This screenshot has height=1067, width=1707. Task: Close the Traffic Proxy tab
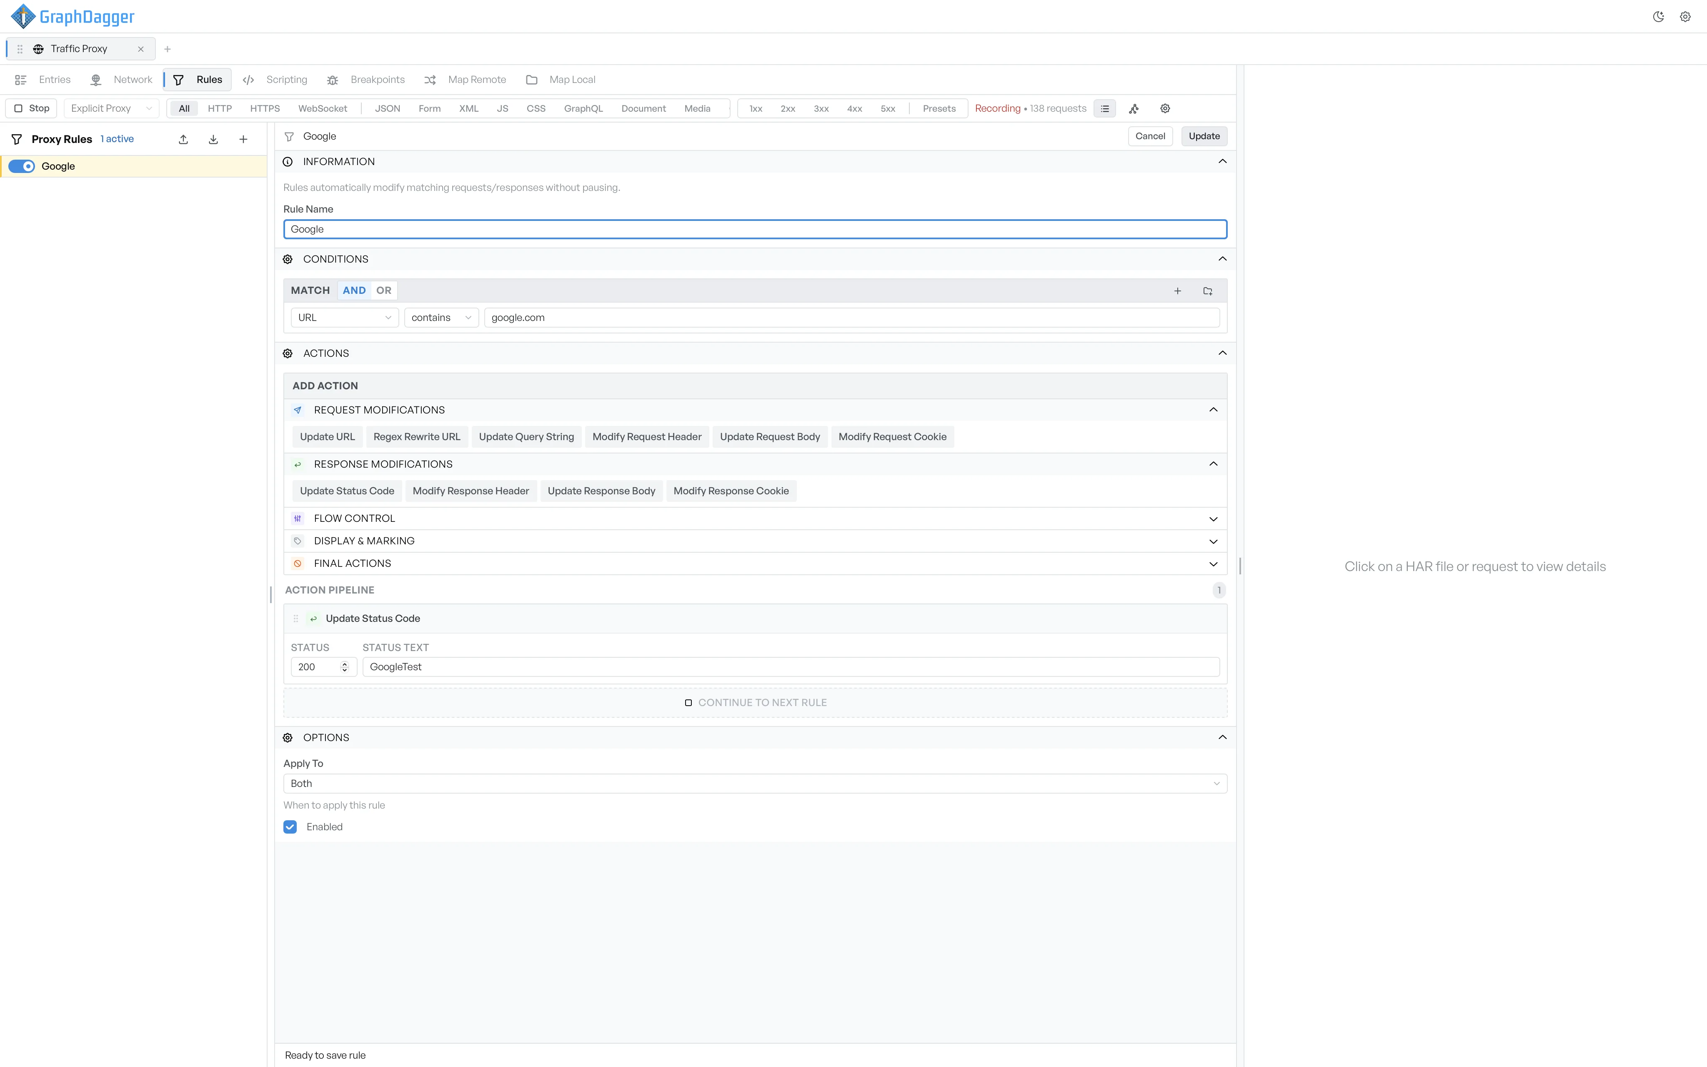click(140, 50)
